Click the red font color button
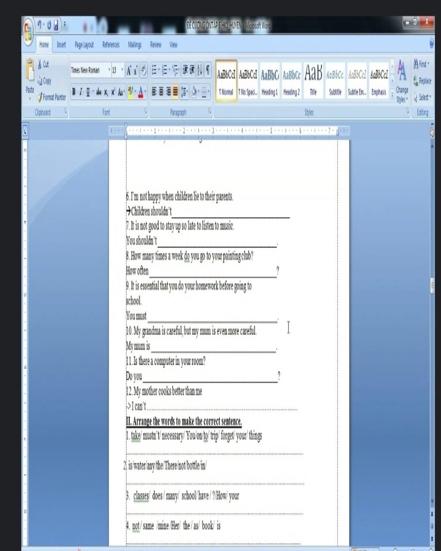 (140, 91)
